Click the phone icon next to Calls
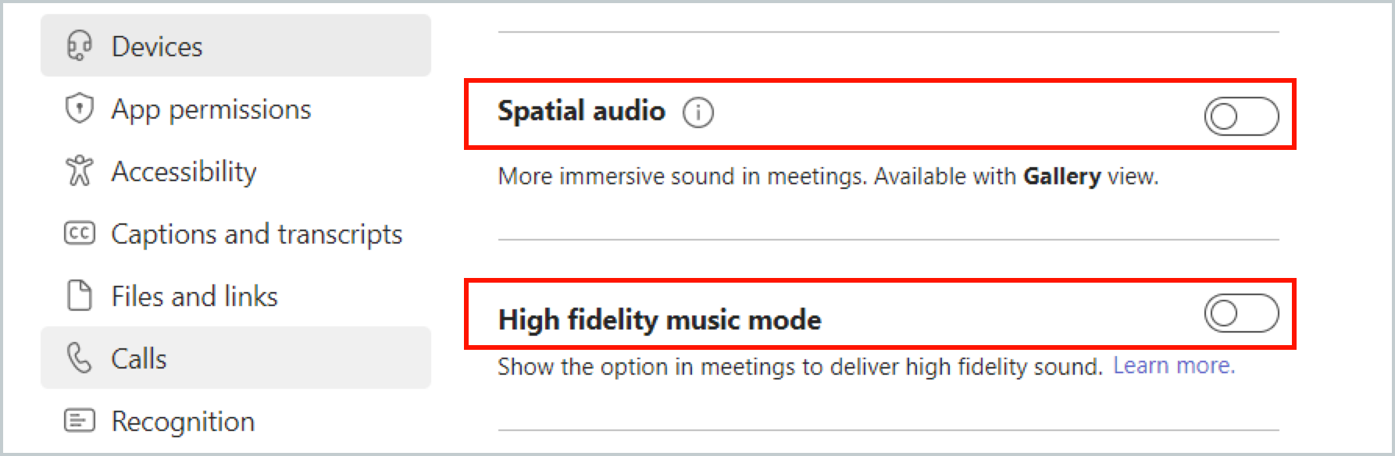1395x456 pixels. point(79,358)
